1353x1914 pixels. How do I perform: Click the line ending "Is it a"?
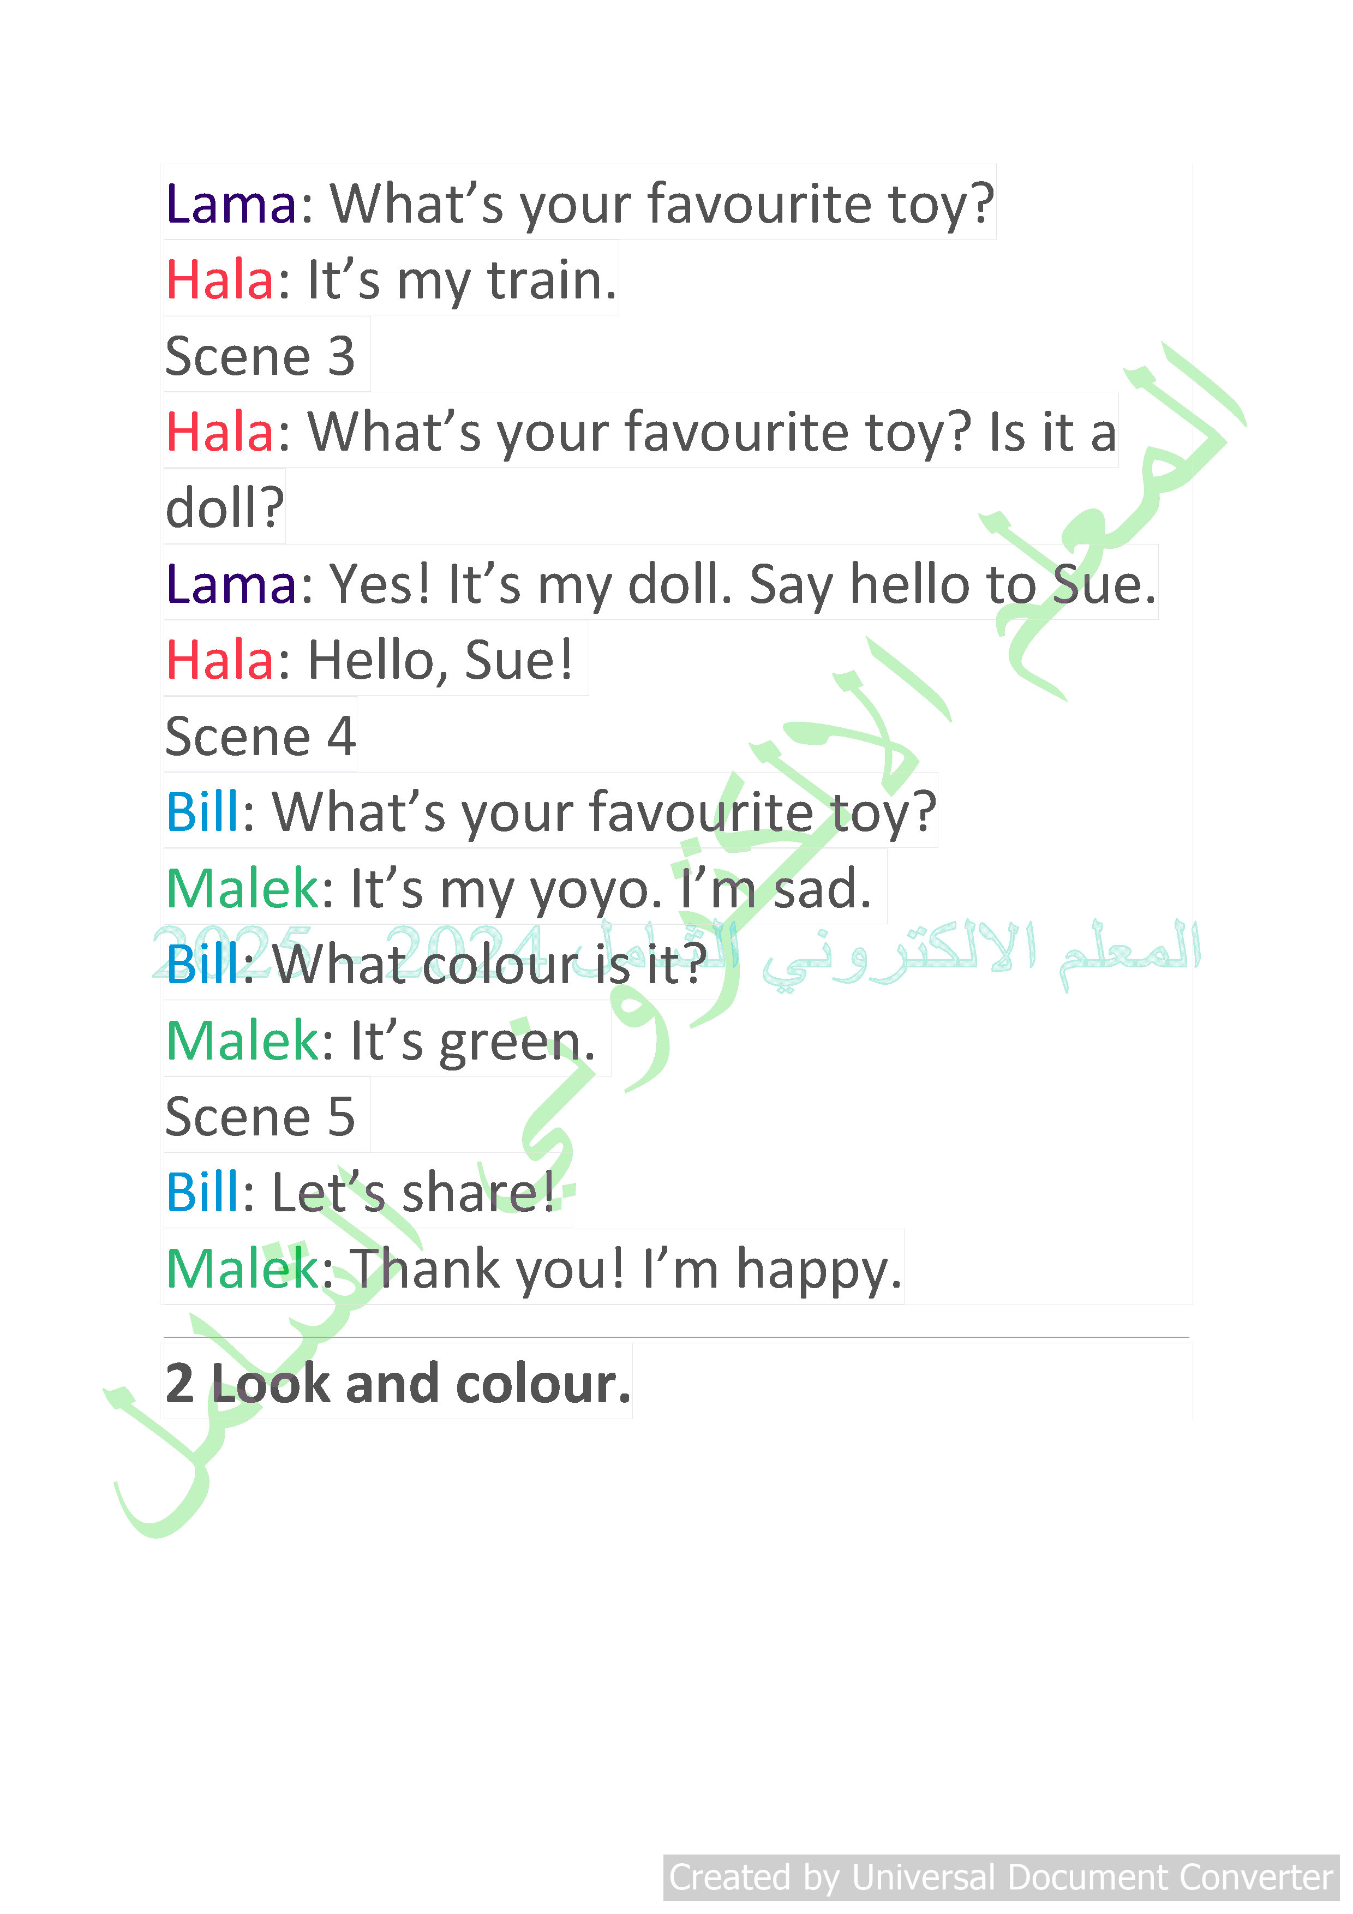pos(640,432)
